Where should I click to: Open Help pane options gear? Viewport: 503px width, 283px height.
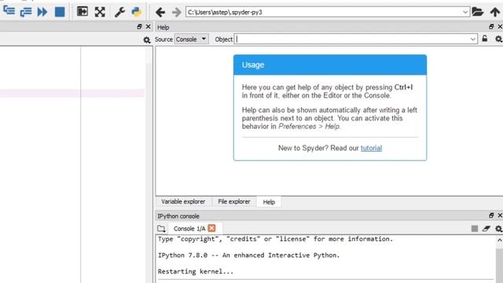click(x=498, y=39)
